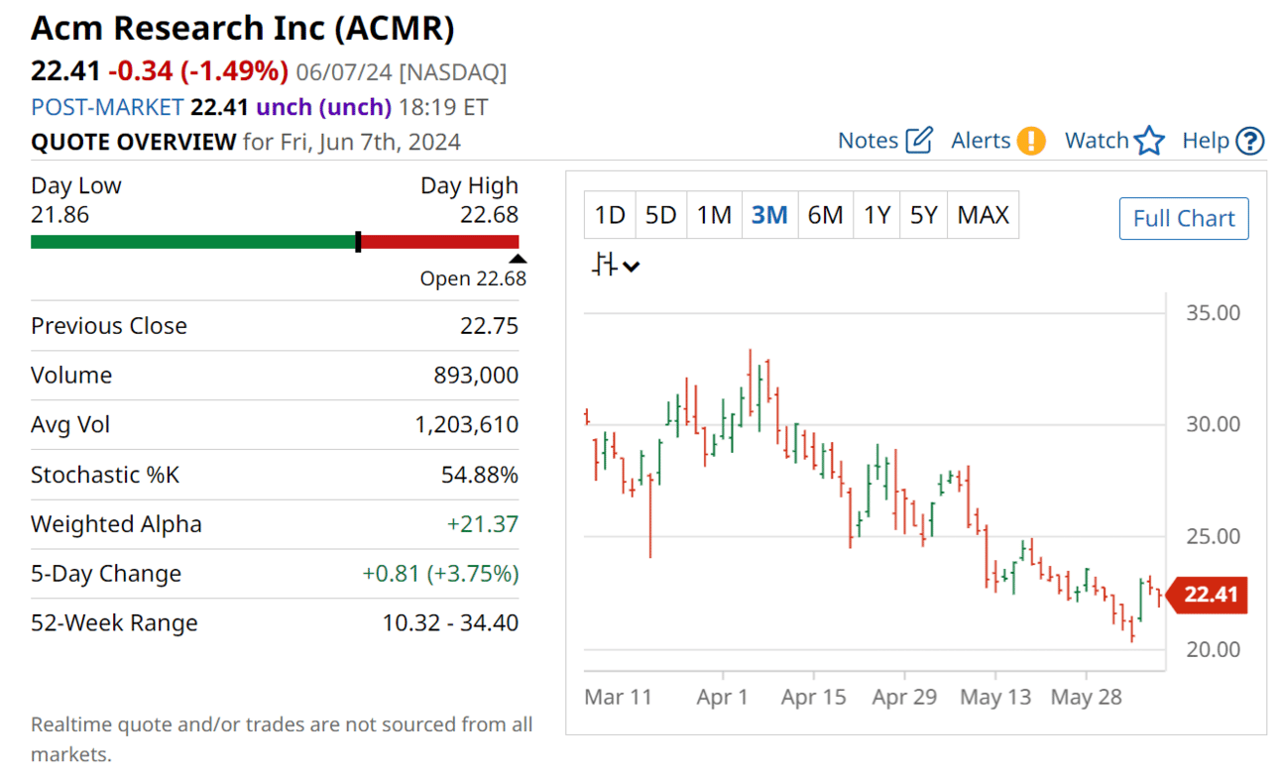This screenshot has height=773, width=1281.
Task: Click the QUOTE OVERVIEW heading
Action: pyautogui.click(x=134, y=142)
